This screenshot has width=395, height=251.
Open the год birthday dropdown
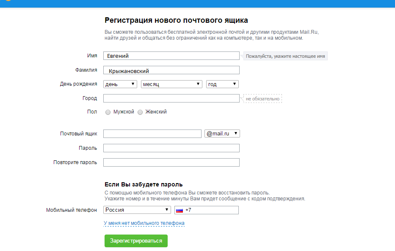pyautogui.click(x=222, y=84)
